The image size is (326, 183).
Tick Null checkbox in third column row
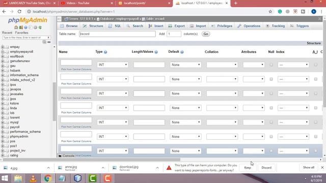click(271, 94)
